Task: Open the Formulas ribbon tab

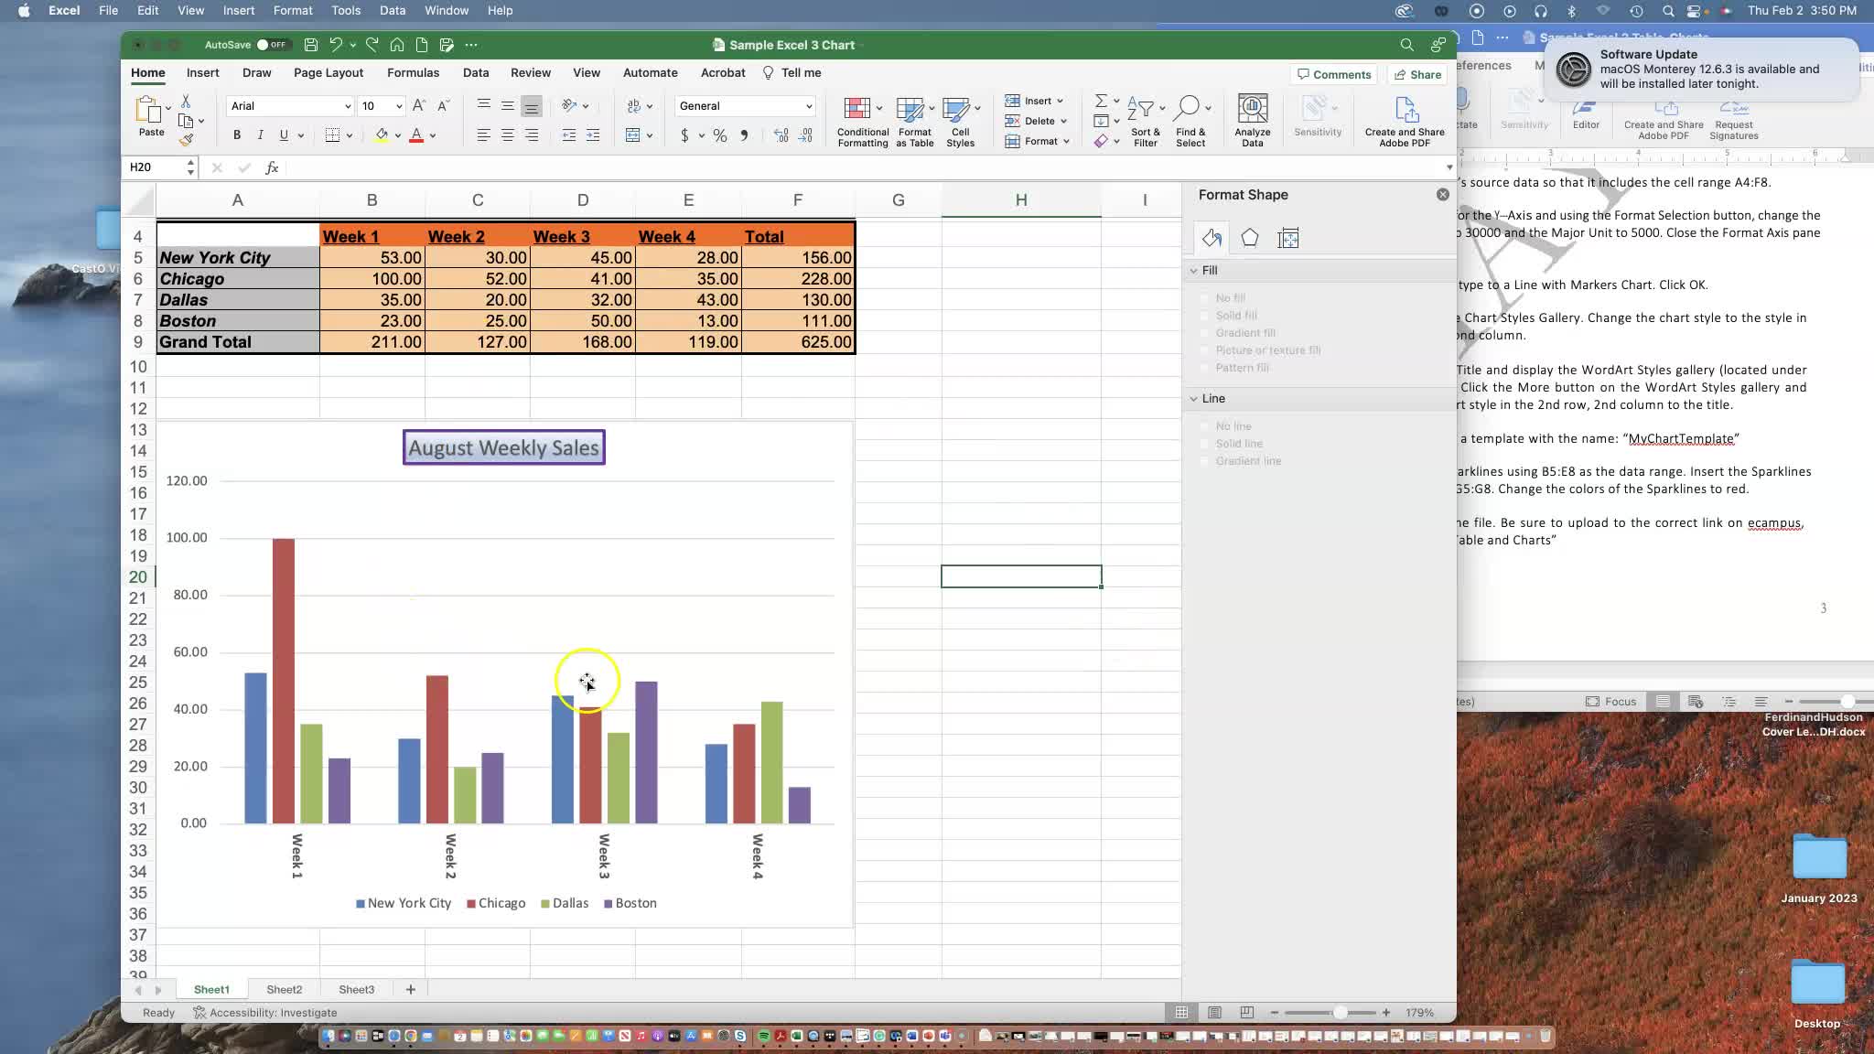Action: 413,73
